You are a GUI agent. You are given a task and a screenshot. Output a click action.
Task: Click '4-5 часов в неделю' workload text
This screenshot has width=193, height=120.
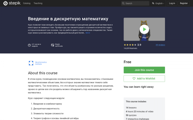[x=36, y=45]
